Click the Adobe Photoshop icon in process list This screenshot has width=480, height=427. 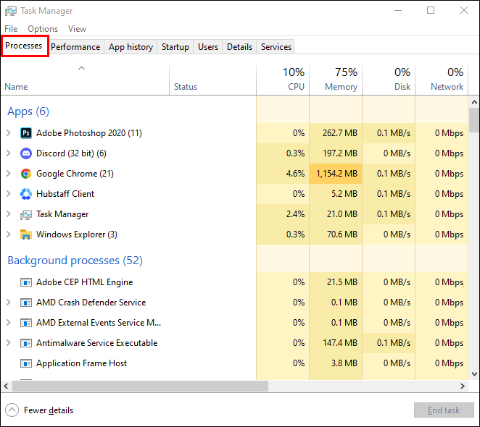(x=26, y=133)
